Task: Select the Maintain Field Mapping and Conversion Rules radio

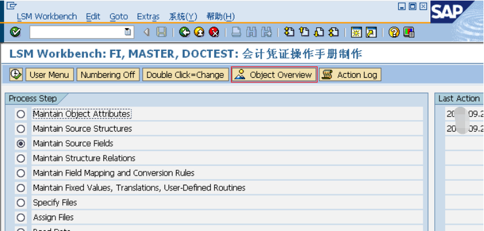Action: pyautogui.click(x=21, y=173)
